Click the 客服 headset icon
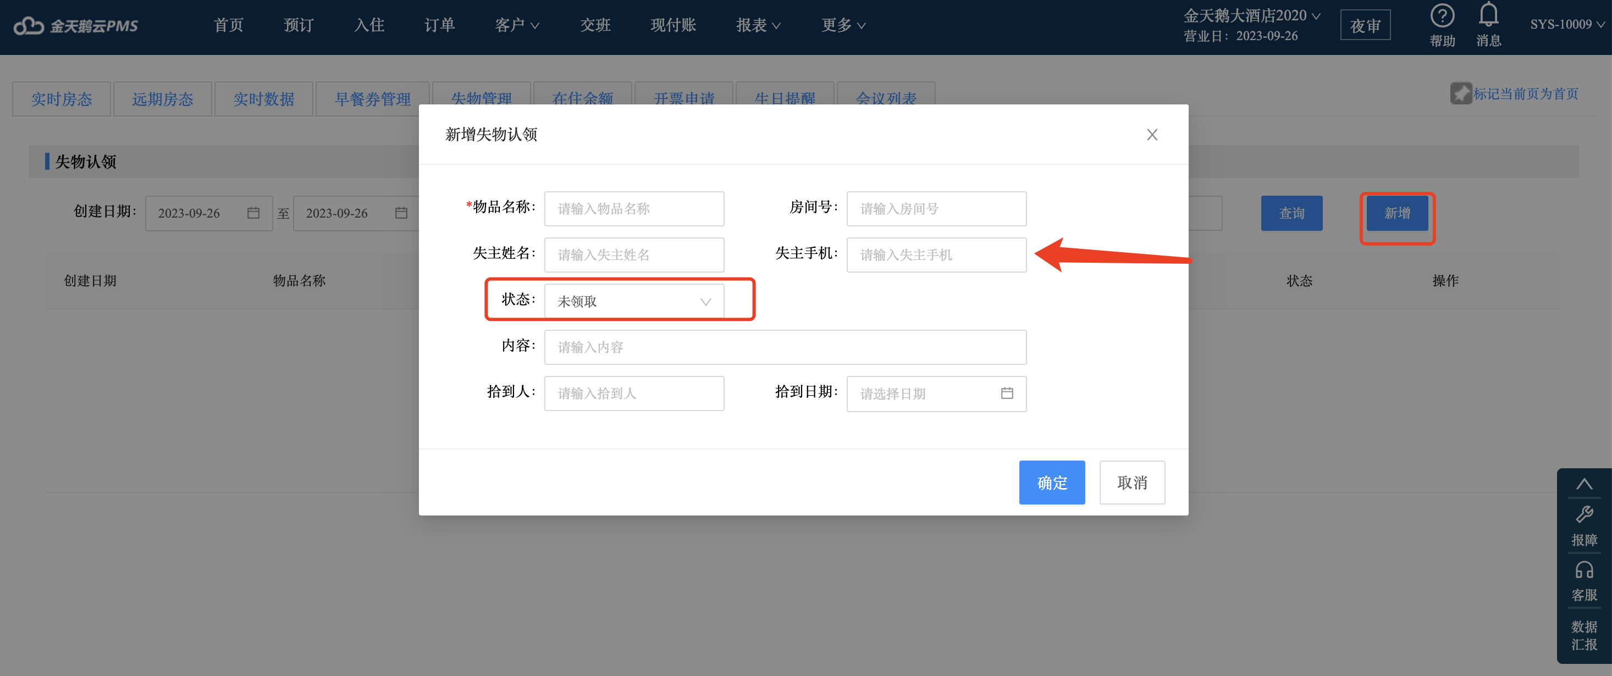The height and width of the screenshot is (676, 1612). (1584, 570)
